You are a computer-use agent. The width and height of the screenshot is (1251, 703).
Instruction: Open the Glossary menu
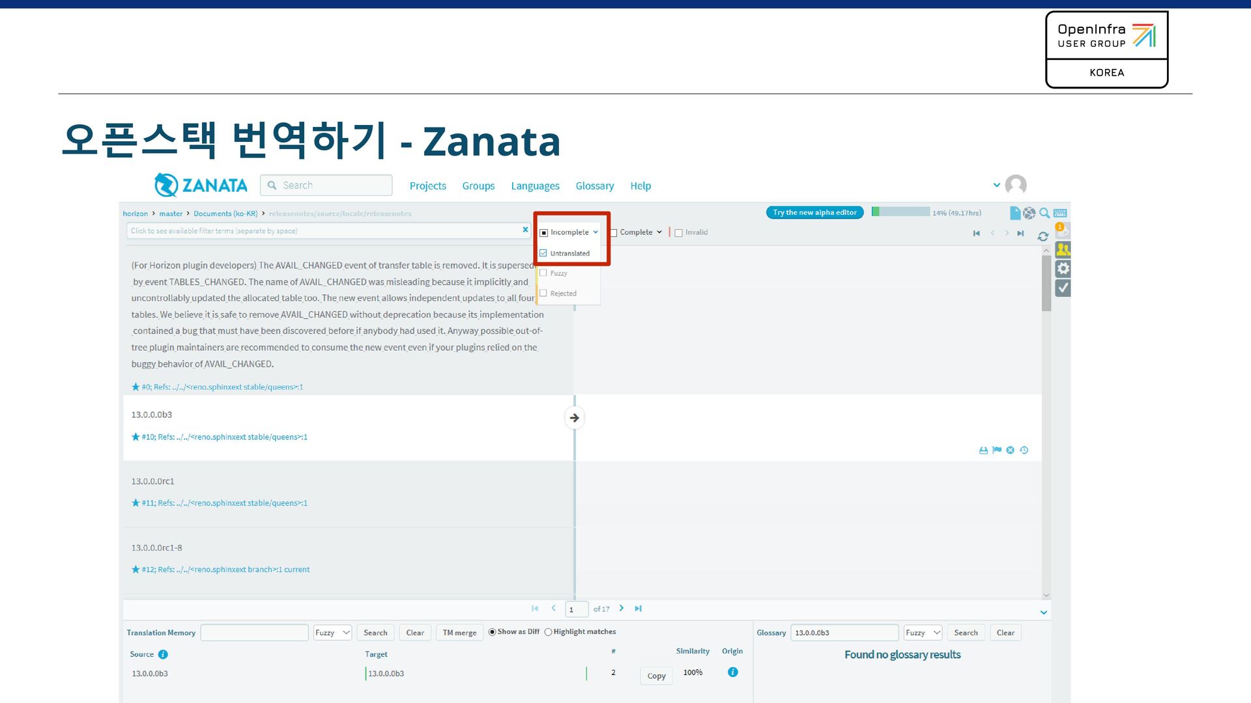coord(595,186)
